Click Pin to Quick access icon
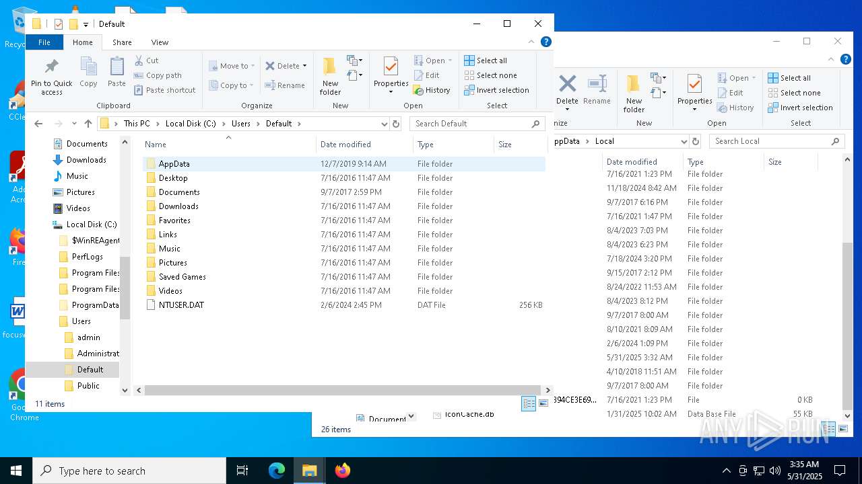 51,67
